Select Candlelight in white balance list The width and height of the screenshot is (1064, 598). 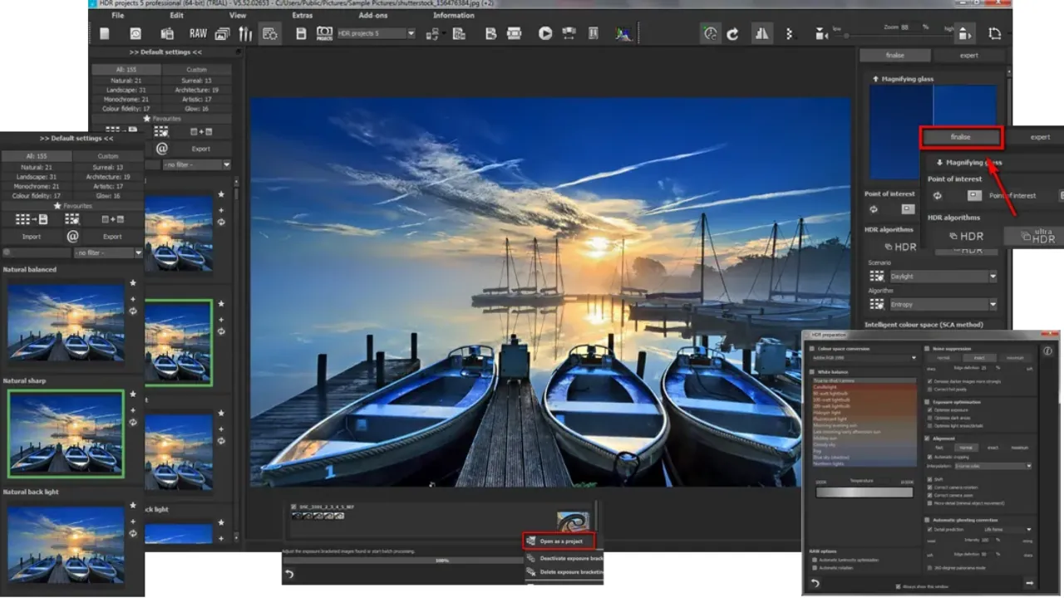coord(864,387)
